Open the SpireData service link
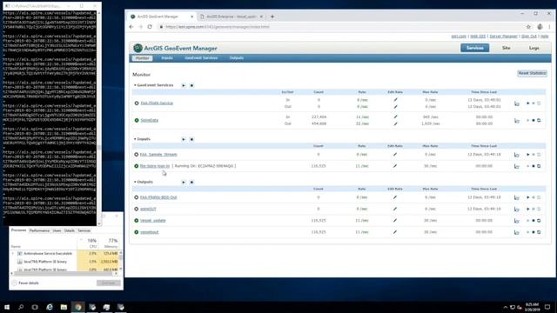557x313 pixels. coord(149,120)
